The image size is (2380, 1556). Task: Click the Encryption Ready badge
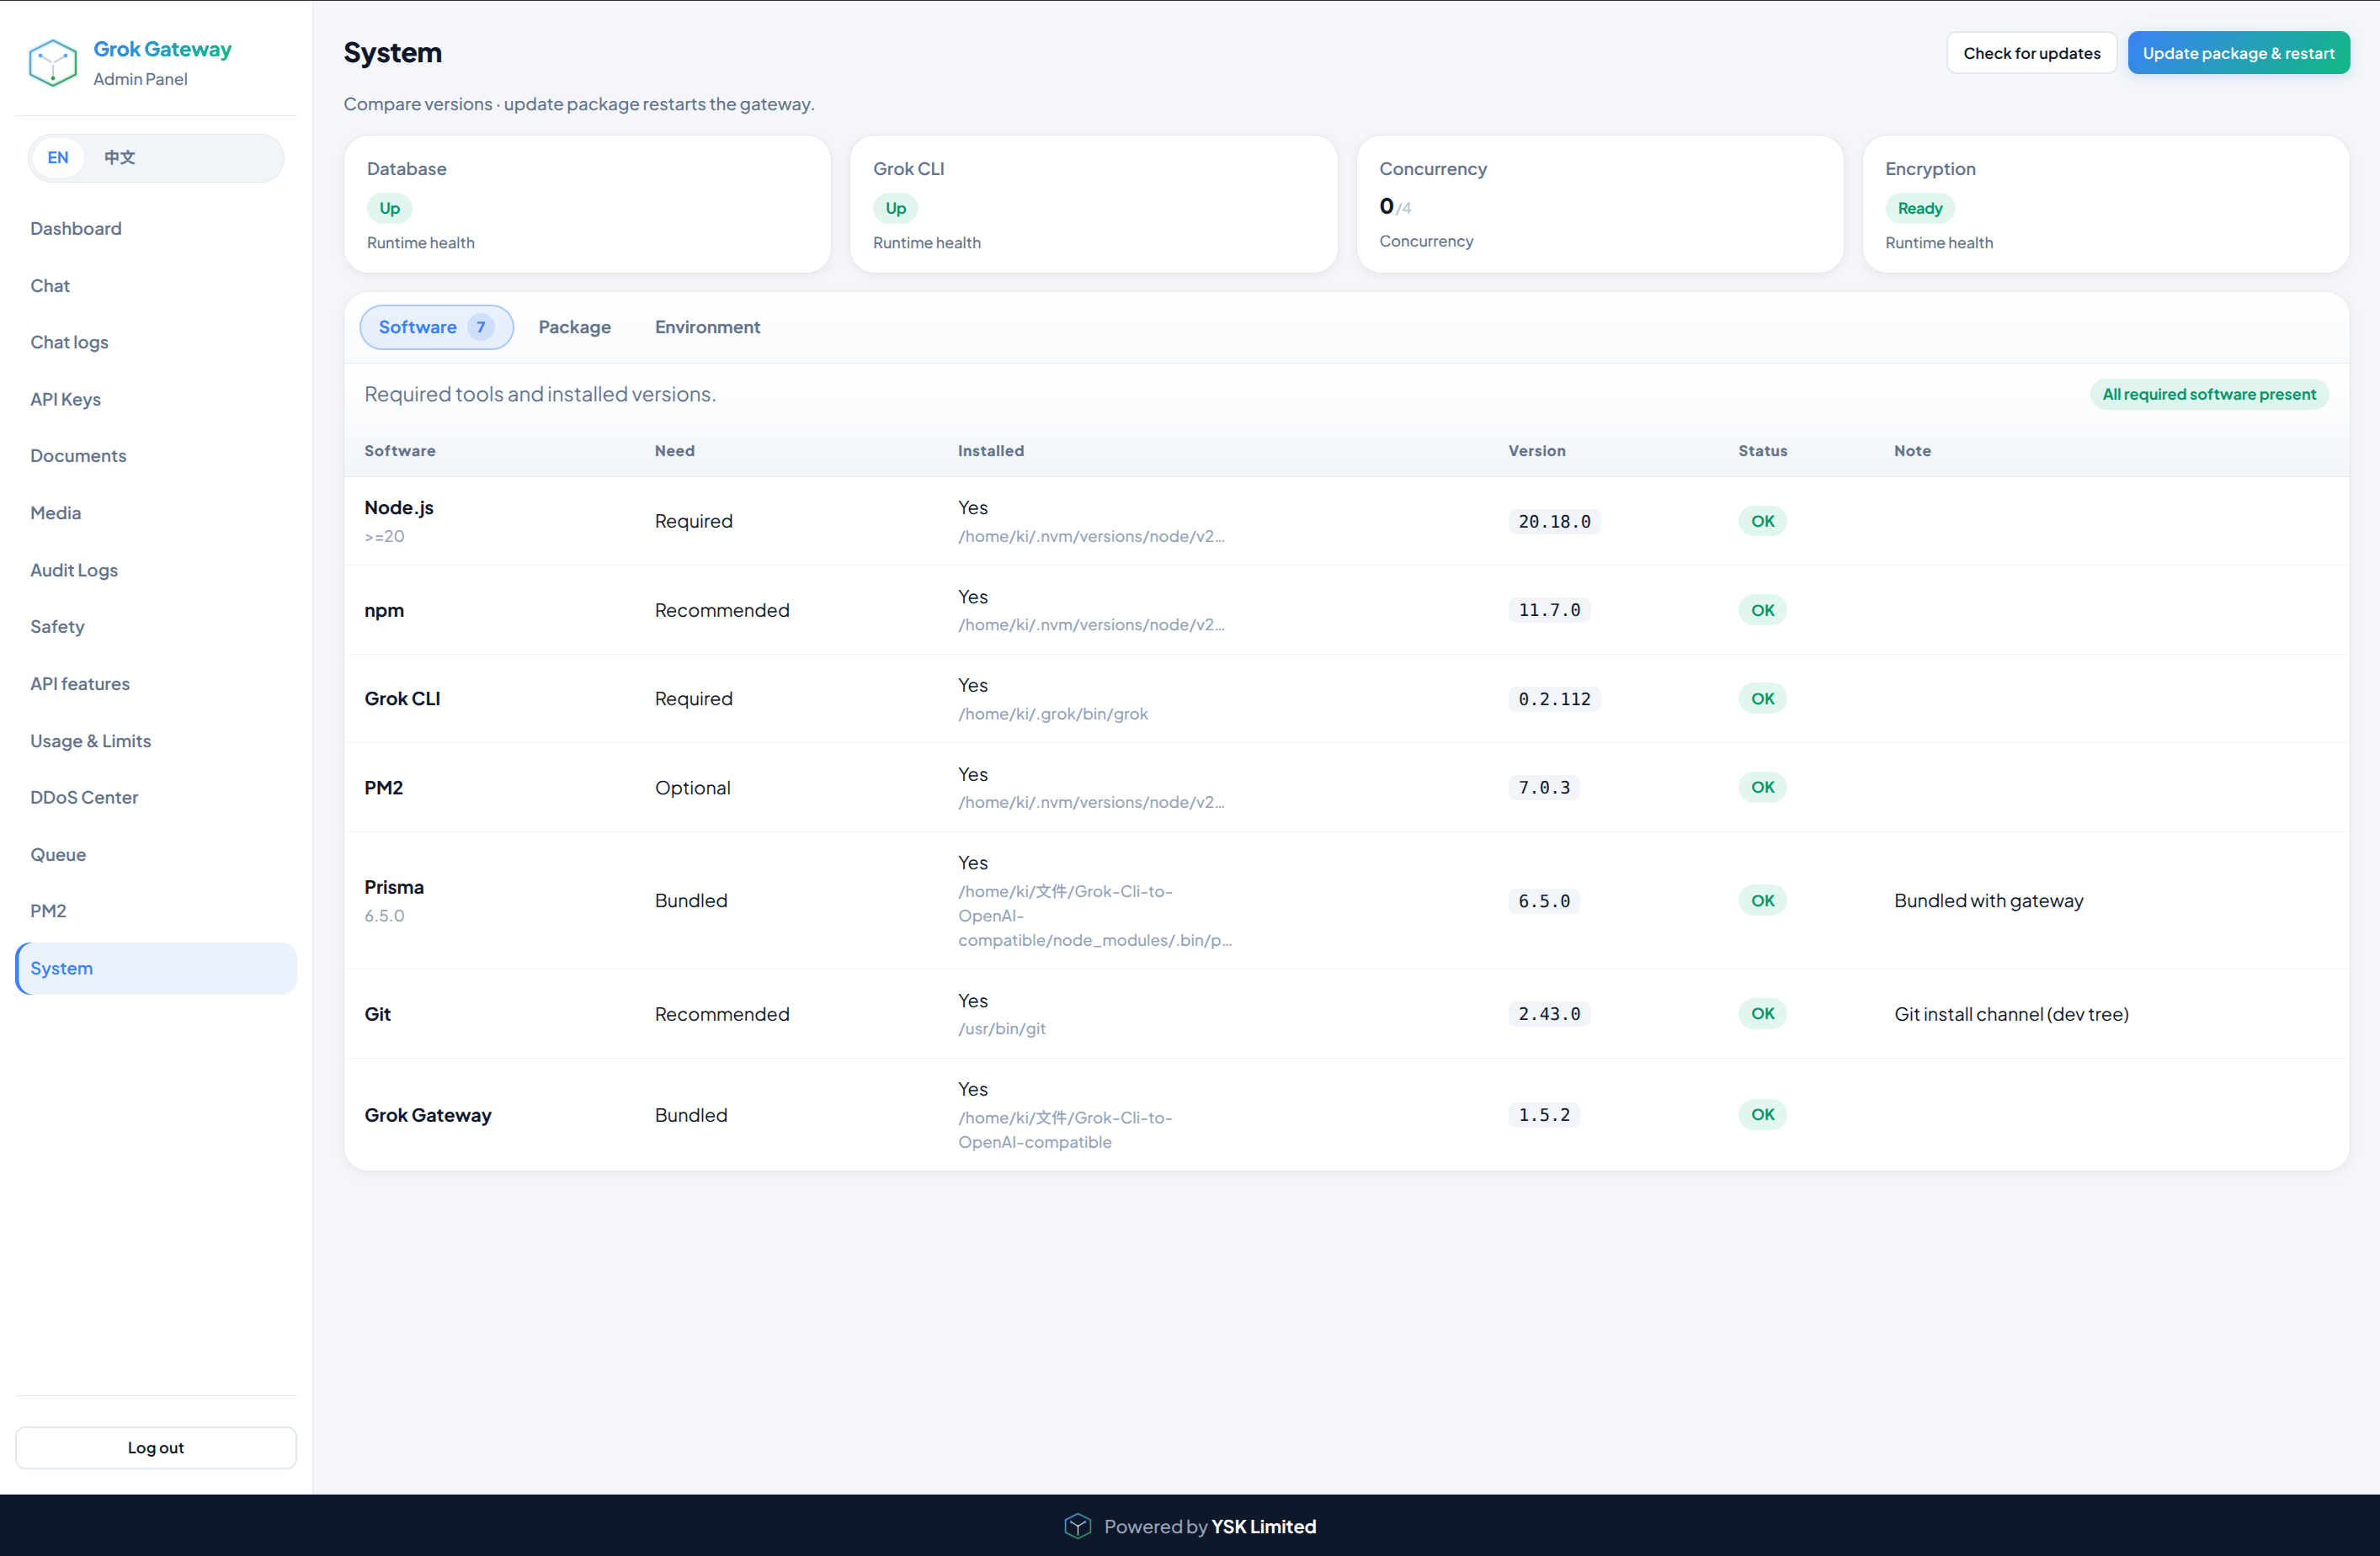(1920, 209)
